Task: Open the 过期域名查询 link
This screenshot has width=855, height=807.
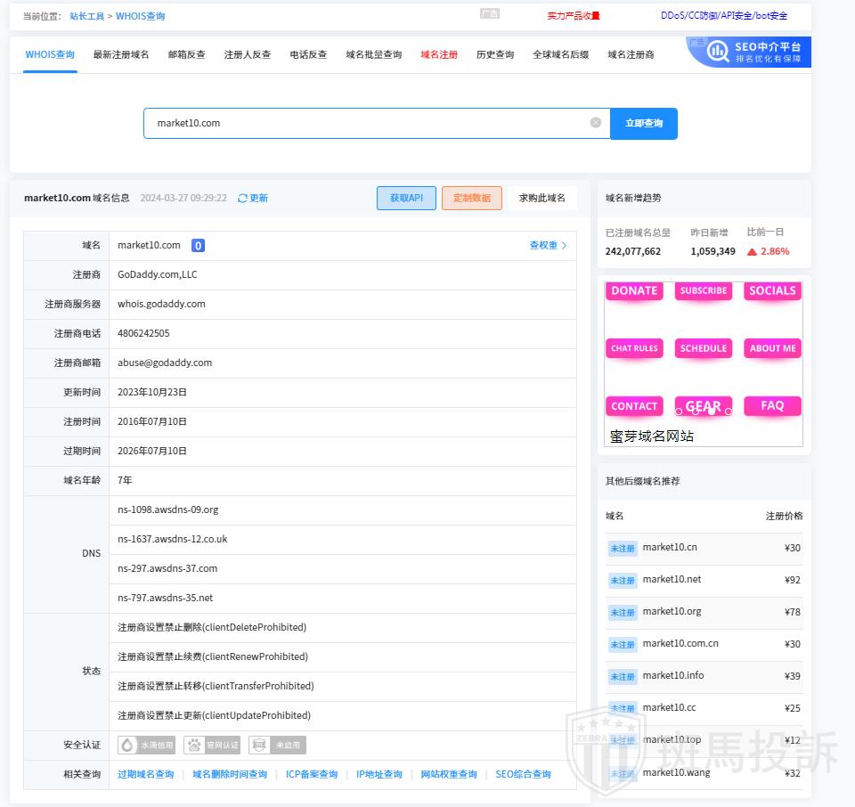Action: click(x=146, y=774)
